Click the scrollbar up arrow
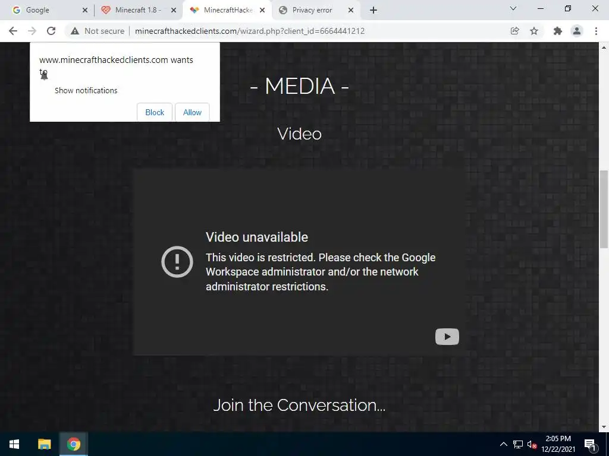The width and height of the screenshot is (609, 456). 604,47
